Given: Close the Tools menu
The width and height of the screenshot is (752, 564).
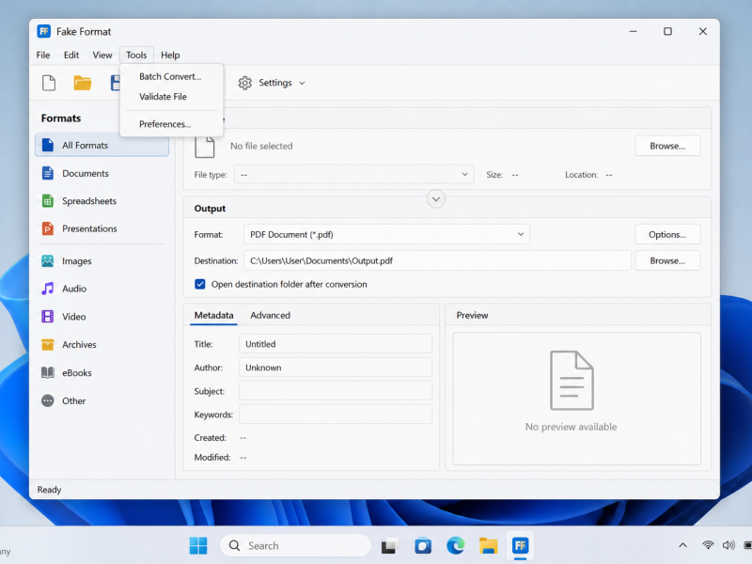Looking at the screenshot, I should (136, 55).
